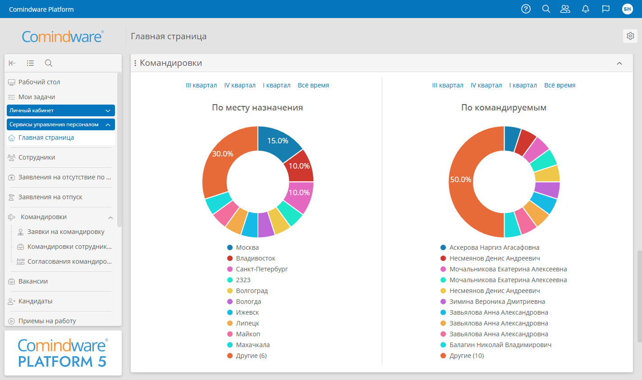Click the sidebar list view icon
The width and height of the screenshot is (642, 380).
tap(30, 63)
